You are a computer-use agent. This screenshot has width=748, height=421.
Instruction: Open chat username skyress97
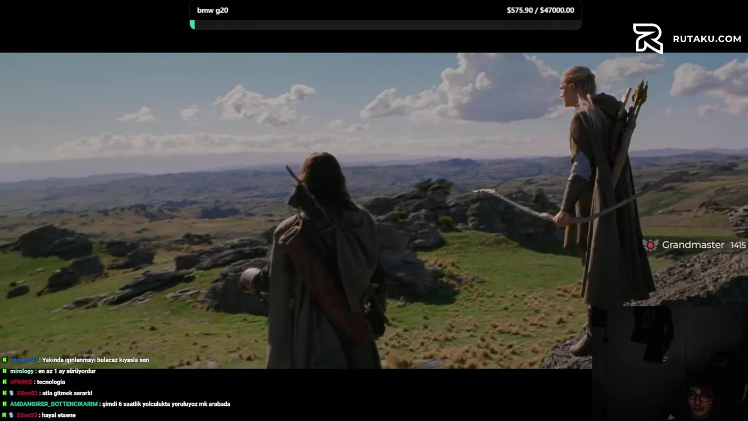coord(24,360)
